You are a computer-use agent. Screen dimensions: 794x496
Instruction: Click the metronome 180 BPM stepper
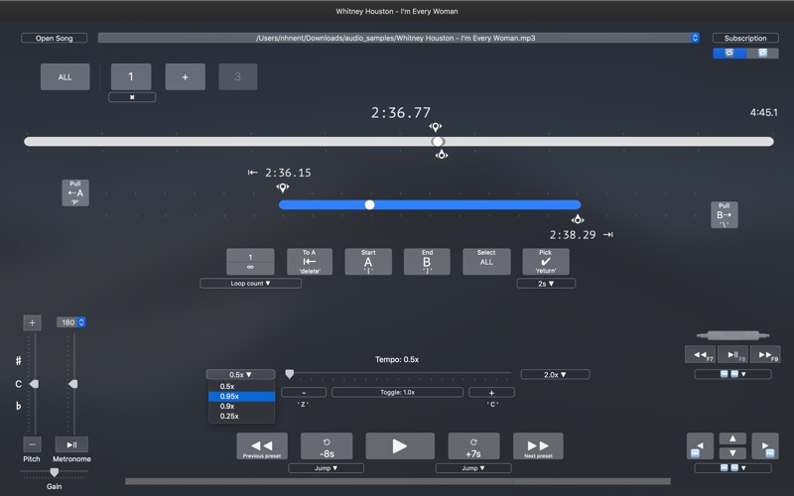80,322
